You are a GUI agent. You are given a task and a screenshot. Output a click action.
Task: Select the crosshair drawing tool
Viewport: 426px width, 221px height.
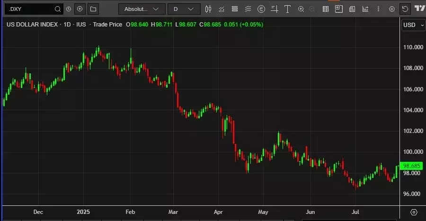coord(274,9)
